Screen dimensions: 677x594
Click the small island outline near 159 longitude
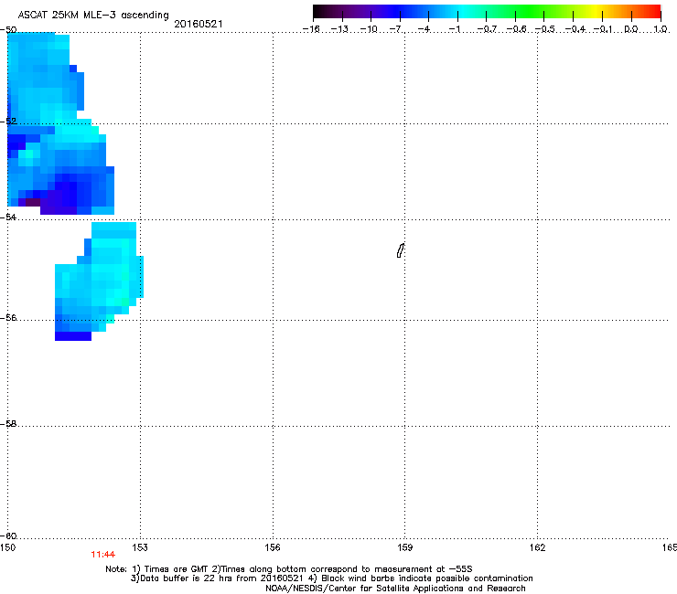coord(401,250)
